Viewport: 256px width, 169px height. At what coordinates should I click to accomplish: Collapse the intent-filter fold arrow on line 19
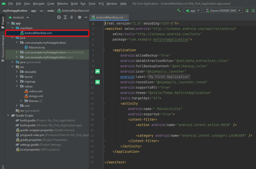[103, 119]
